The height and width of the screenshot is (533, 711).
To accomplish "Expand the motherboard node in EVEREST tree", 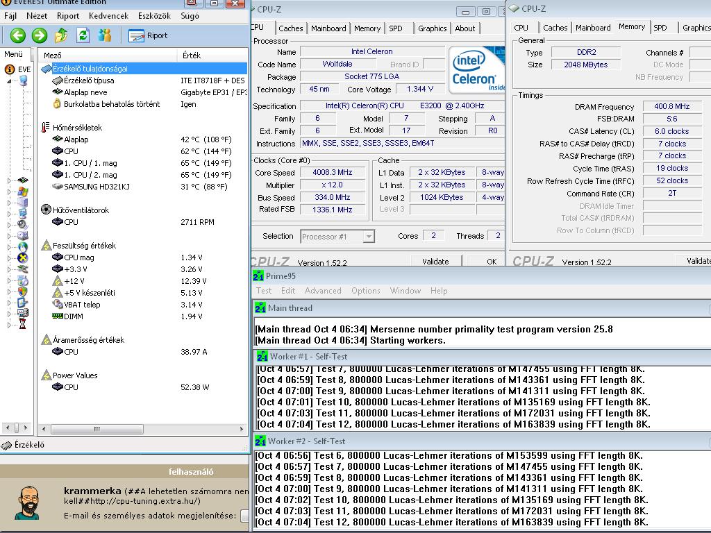I will [10, 180].
